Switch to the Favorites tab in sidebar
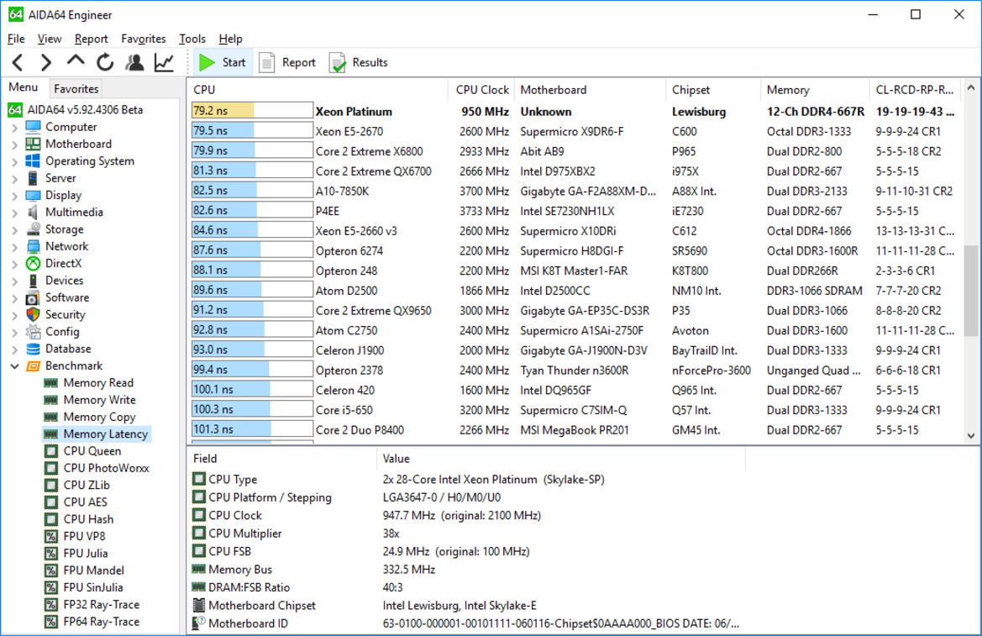This screenshot has width=982, height=636. pyautogui.click(x=76, y=88)
